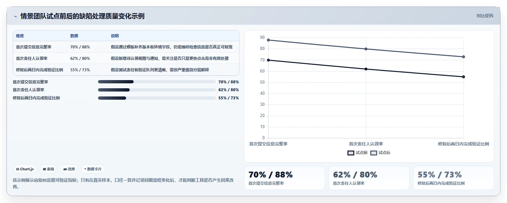The width and height of the screenshot is (507, 203).
Task: Click the 说明 column header
Action: (x=115, y=36)
